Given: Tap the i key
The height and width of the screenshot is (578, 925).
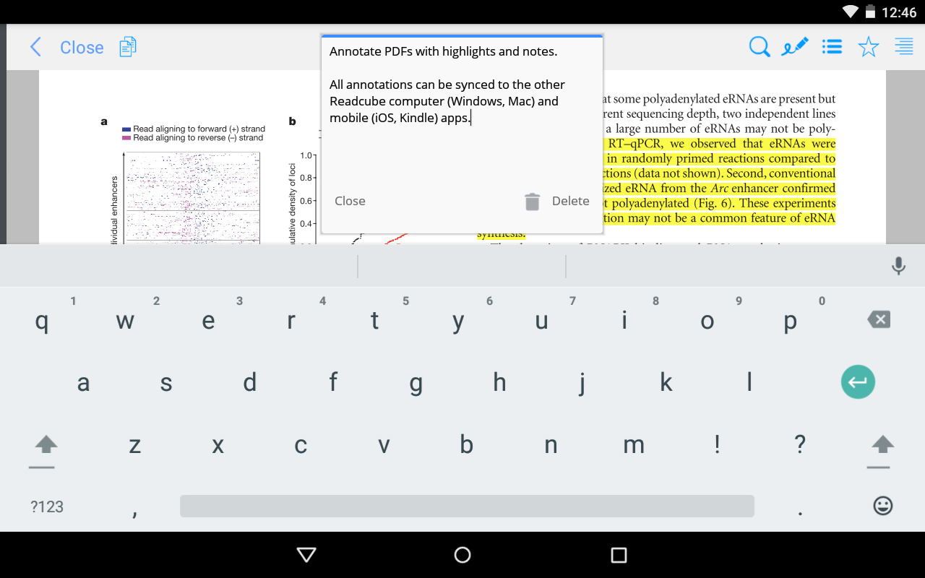Looking at the screenshot, I should coord(624,319).
